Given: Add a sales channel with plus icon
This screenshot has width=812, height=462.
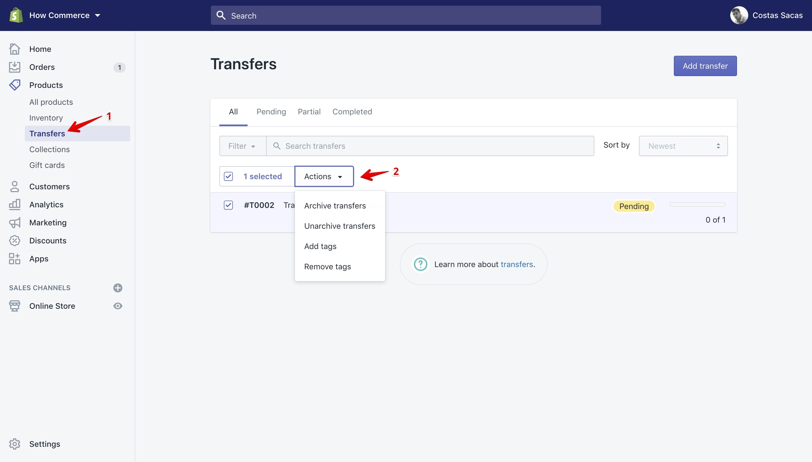Looking at the screenshot, I should [118, 288].
